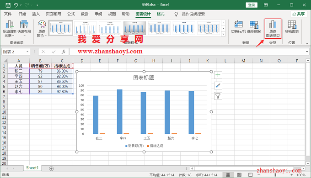Click the Chart Filters funnel button
The height and width of the screenshot is (178, 311).
[x=218, y=96]
